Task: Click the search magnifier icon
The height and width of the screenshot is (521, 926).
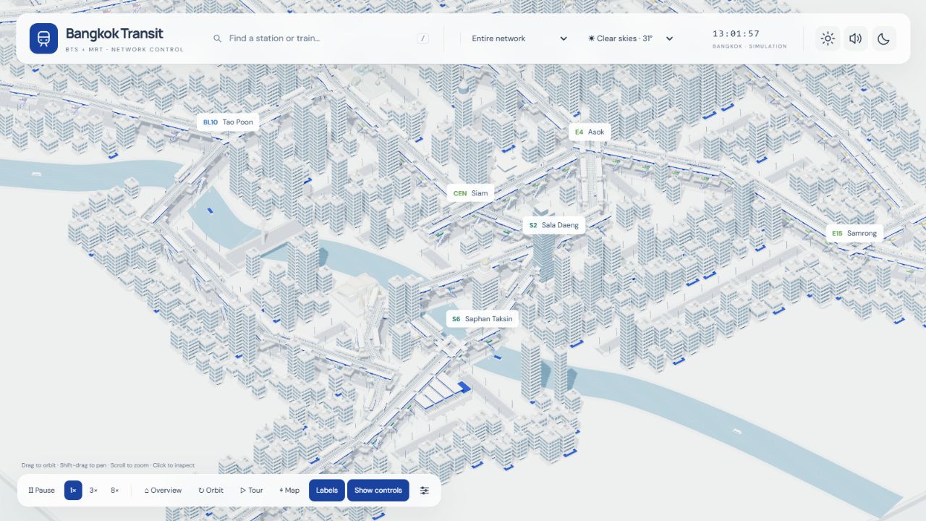Action: pyautogui.click(x=217, y=38)
